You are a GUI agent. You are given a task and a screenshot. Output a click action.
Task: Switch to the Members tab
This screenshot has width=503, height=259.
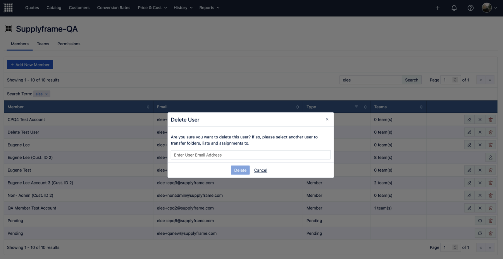20,44
